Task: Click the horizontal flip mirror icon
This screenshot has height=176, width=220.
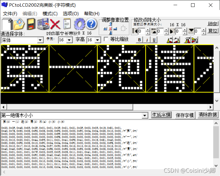Action: 188,40
